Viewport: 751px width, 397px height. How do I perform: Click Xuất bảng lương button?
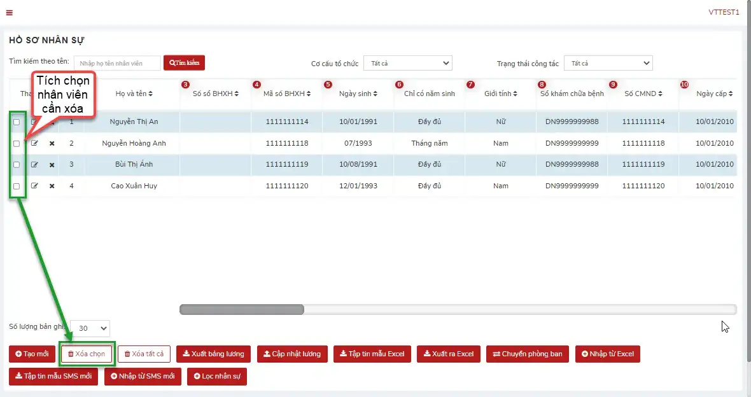click(213, 354)
